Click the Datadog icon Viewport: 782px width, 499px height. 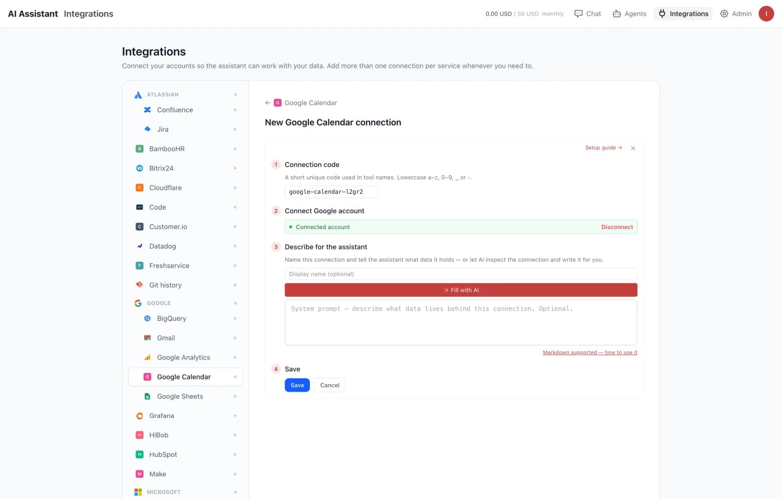139,246
